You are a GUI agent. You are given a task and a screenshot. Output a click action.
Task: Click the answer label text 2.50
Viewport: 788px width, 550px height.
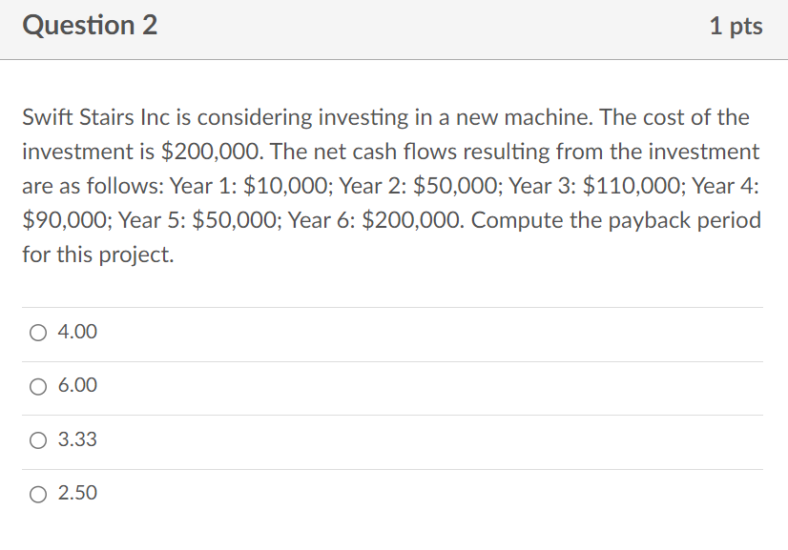pyautogui.click(x=75, y=494)
